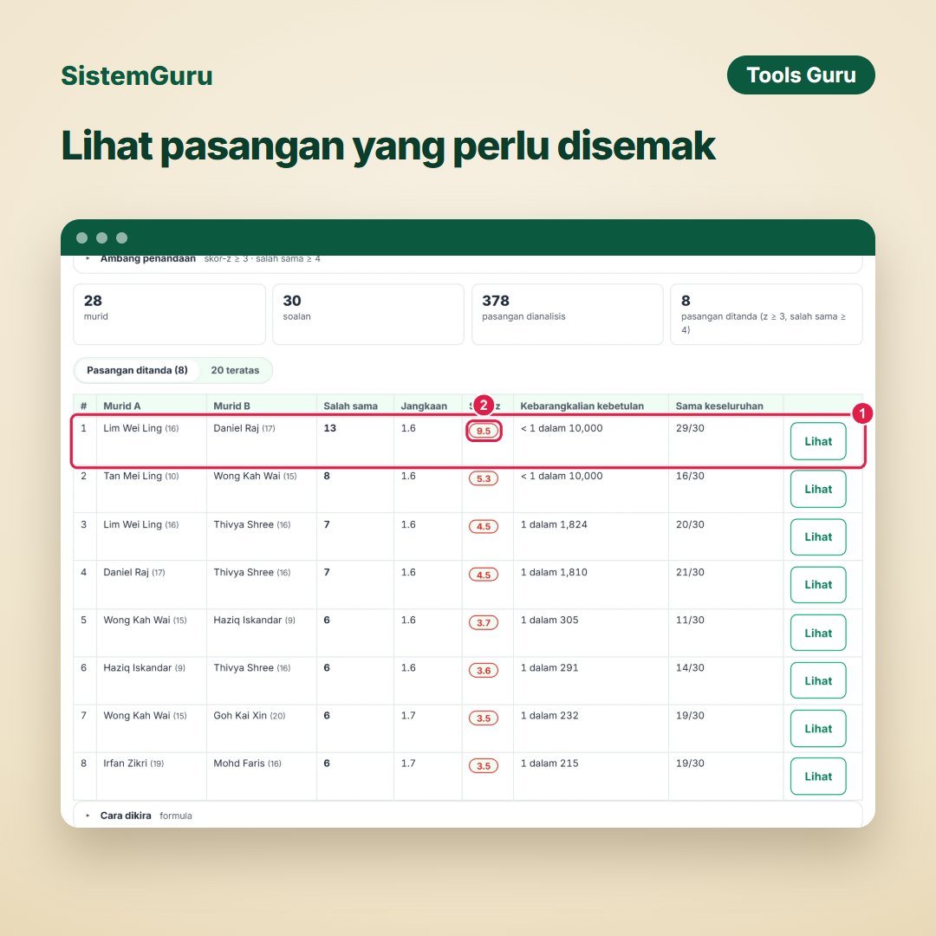
Task: Click the 3.7 z-score badge
Action: click(x=484, y=622)
